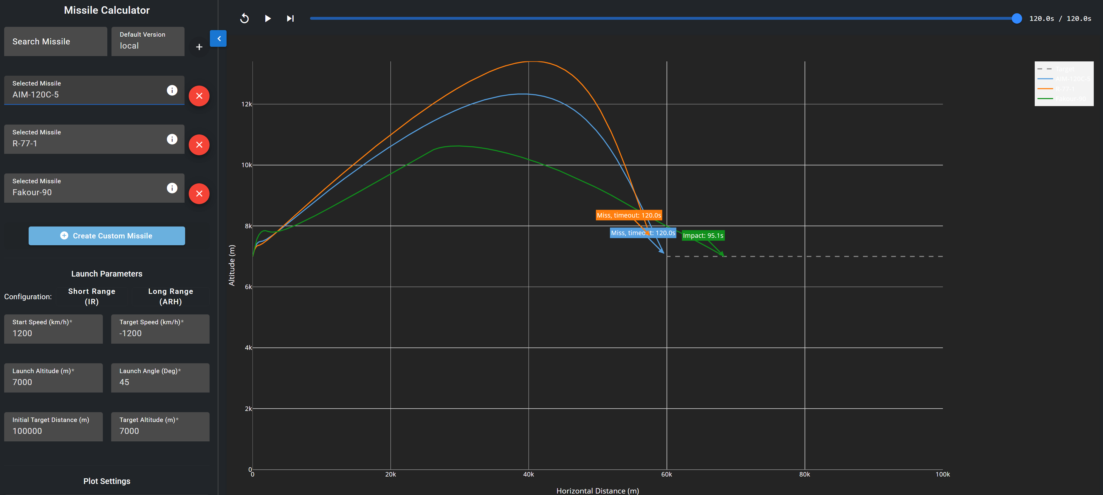Click the Missile Calculator title
Image resolution: width=1103 pixels, height=495 pixels.
(x=107, y=10)
